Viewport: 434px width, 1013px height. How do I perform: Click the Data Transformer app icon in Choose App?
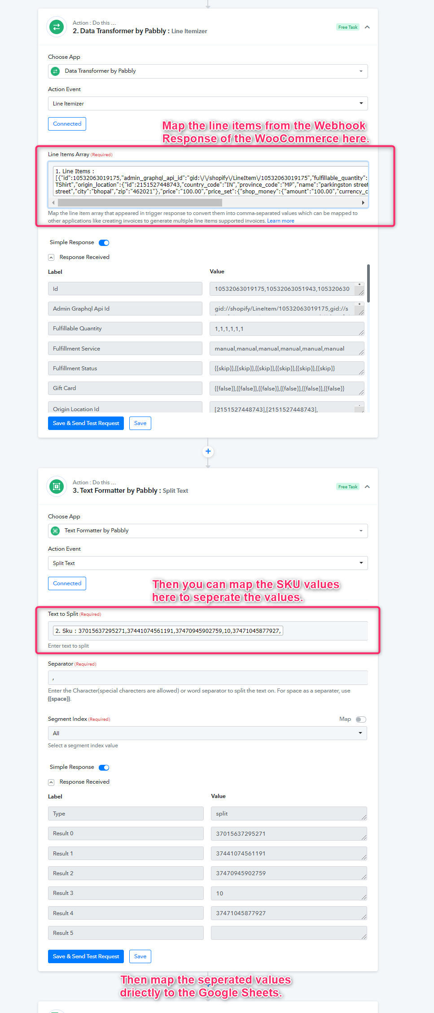(x=55, y=71)
